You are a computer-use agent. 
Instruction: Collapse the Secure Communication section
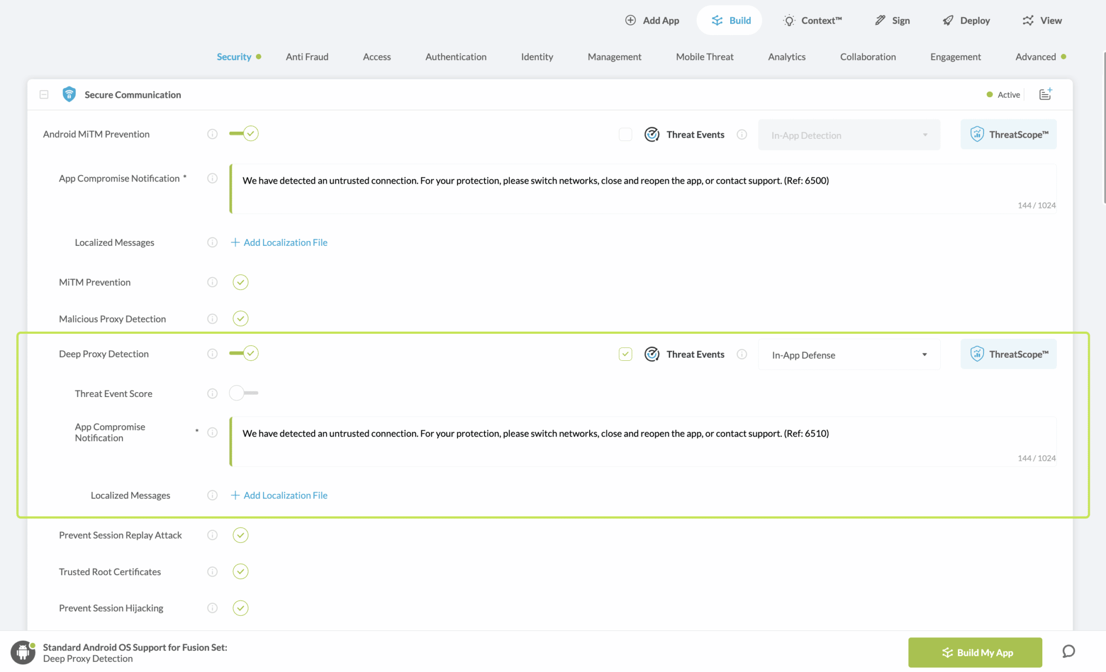click(x=44, y=95)
